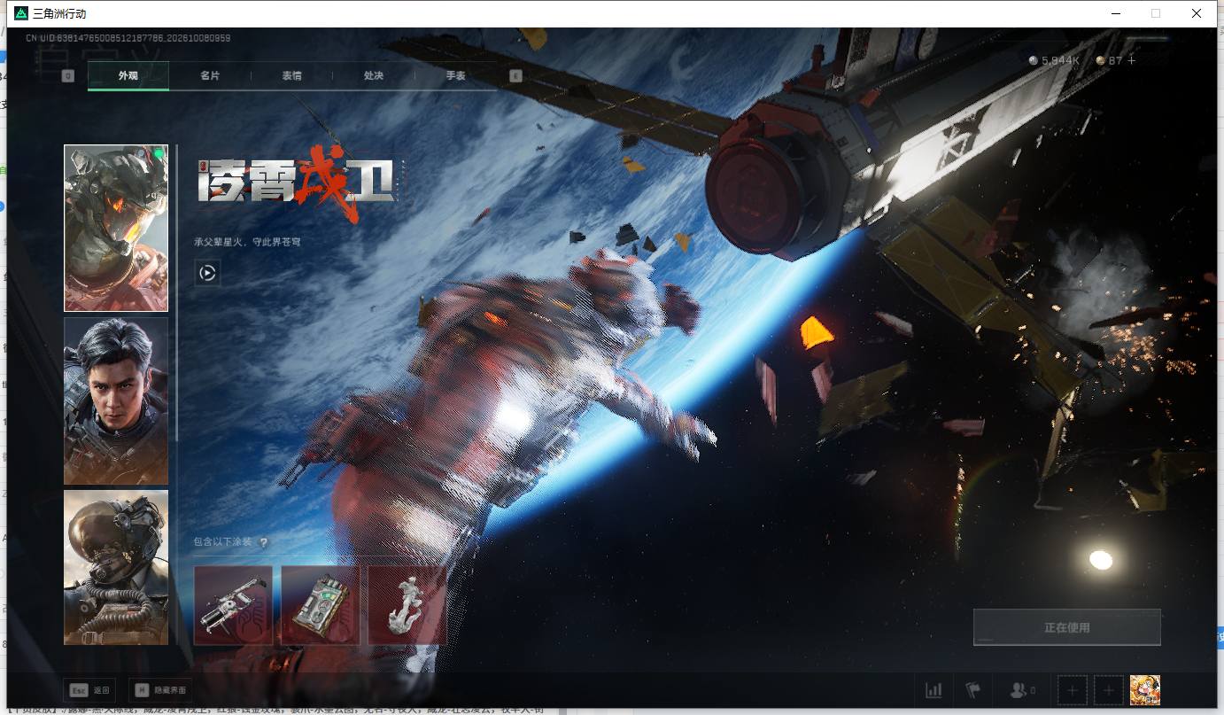Switch to the 表情 tab

(291, 76)
